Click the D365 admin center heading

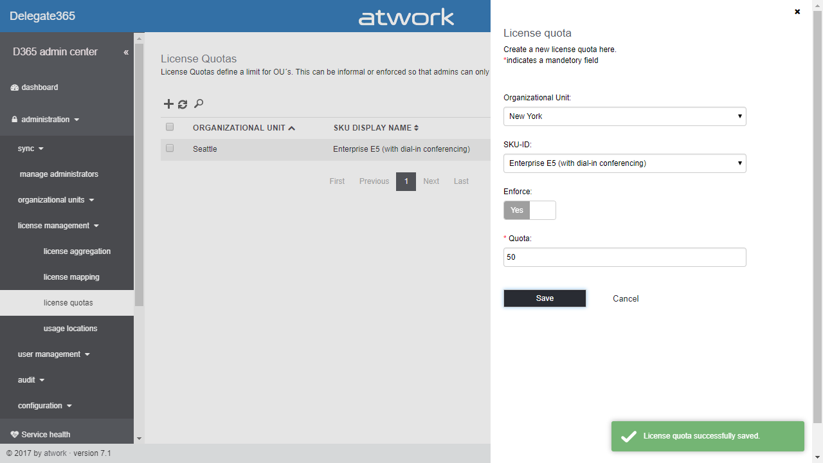[55, 52]
